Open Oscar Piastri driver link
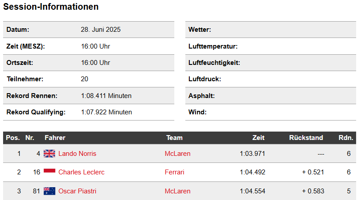Screen dimensions: 357x200 pyautogui.click(x=77, y=191)
